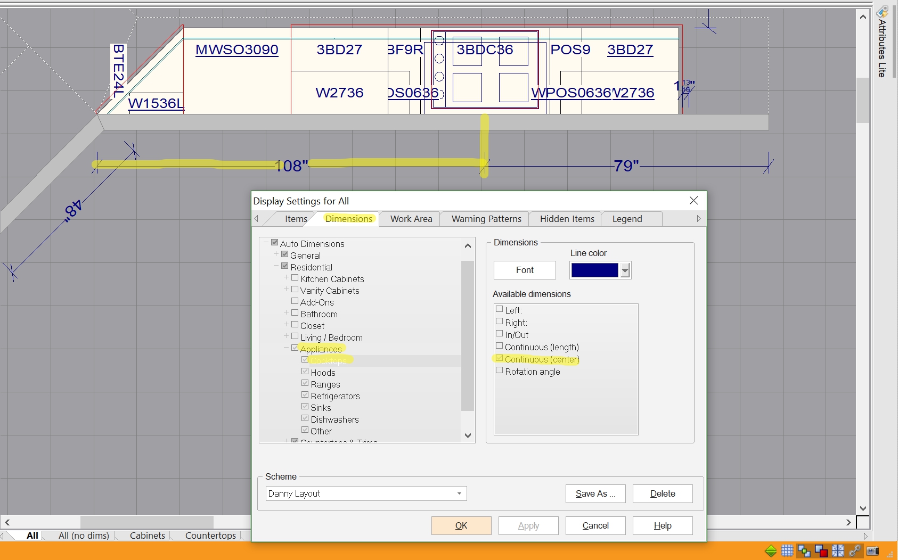Click the Save As button
898x560 pixels.
(595, 493)
